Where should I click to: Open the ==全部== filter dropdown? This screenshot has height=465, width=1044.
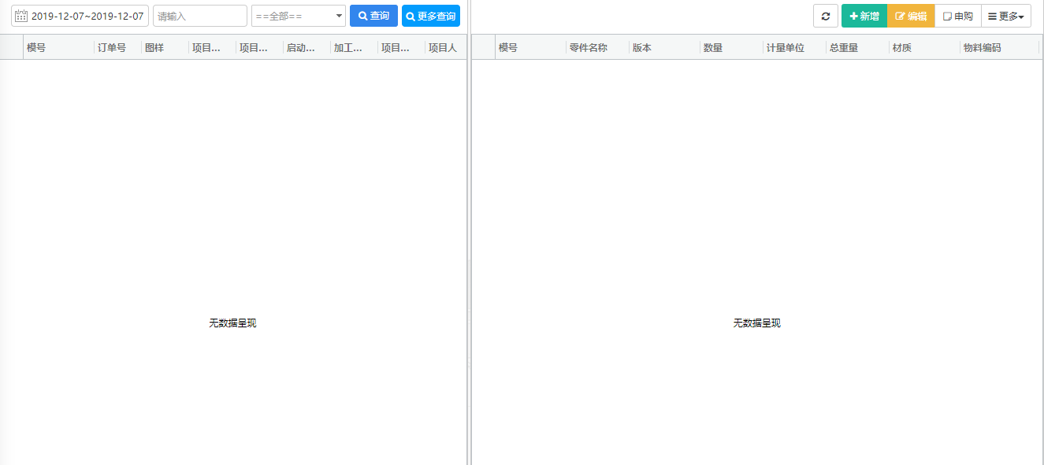298,15
